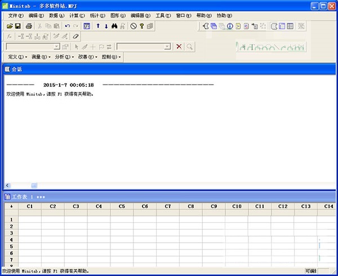Image resolution: width=338 pixels, height=276 pixels.
Task: Show the Session folder with the arrow-panel icon
Action: pyautogui.click(x=206, y=26)
